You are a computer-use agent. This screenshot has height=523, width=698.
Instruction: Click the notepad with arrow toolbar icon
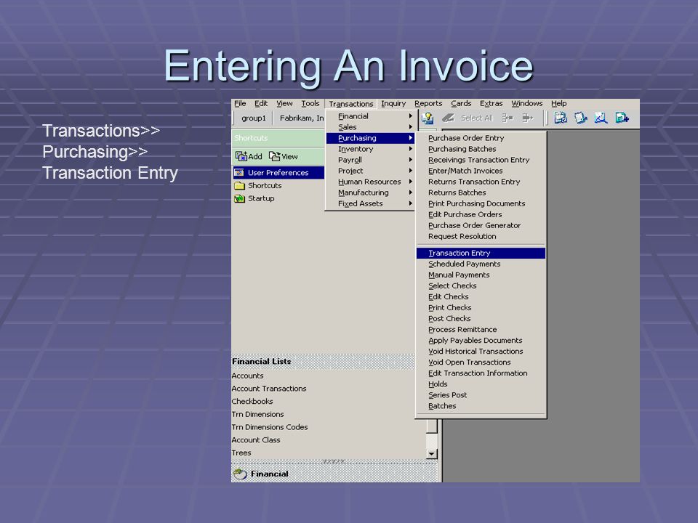coord(580,118)
